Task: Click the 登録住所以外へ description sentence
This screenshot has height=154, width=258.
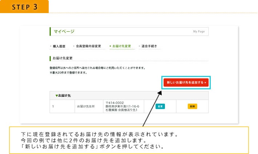Action: point(97,68)
